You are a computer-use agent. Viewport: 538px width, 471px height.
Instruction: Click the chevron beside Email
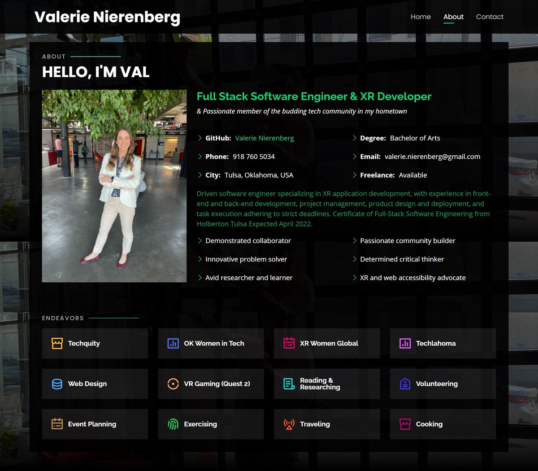click(x=355, y=157)
